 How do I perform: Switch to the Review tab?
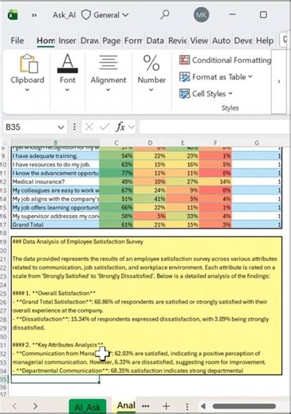click(x=177, y=41)
